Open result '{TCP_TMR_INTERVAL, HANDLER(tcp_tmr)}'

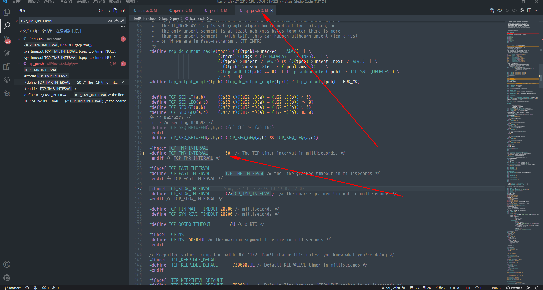coord(58,45)
